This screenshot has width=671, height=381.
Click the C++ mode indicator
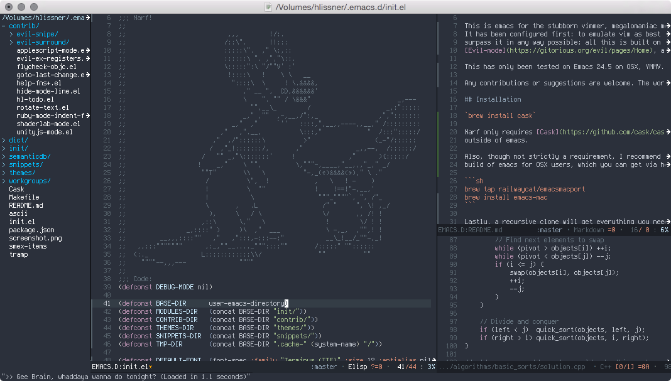pos(606,367)
